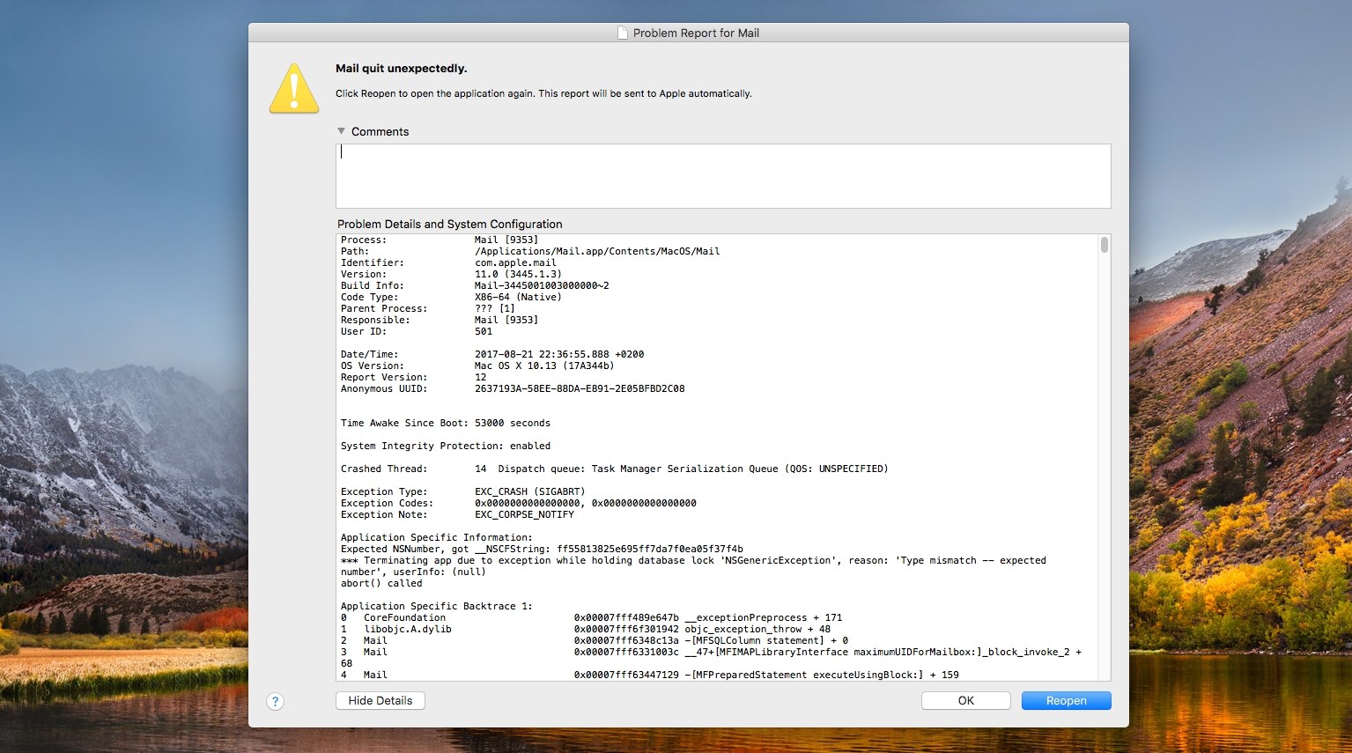Click the date "2017-08-21 22:36:55.888 +0200"

tap(559, 354)
